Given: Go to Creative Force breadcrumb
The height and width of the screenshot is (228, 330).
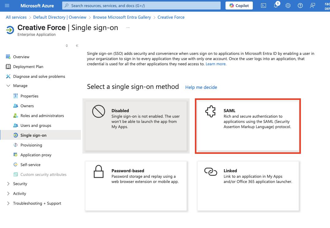Looking at the screenshot, I should click(x=171, y=17).
